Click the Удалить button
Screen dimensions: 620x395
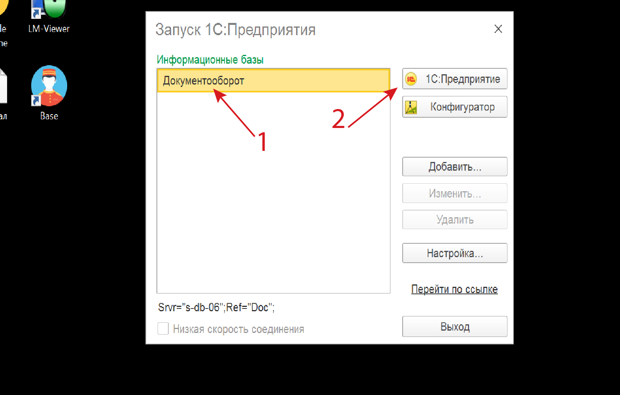click(454, 220)
